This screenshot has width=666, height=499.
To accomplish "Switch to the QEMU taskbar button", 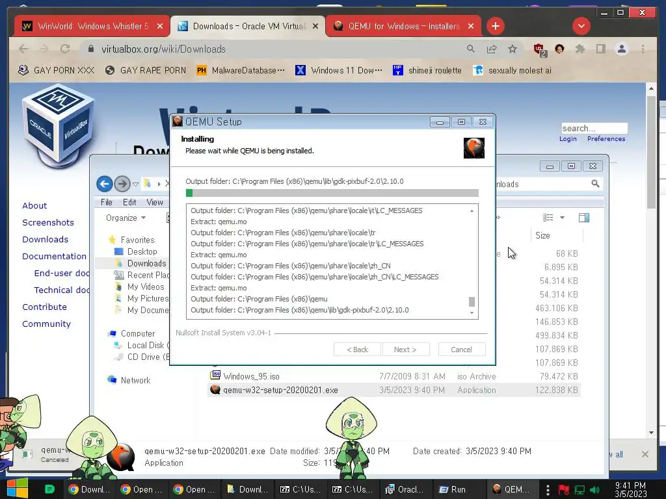I will [x=511, y=489].
